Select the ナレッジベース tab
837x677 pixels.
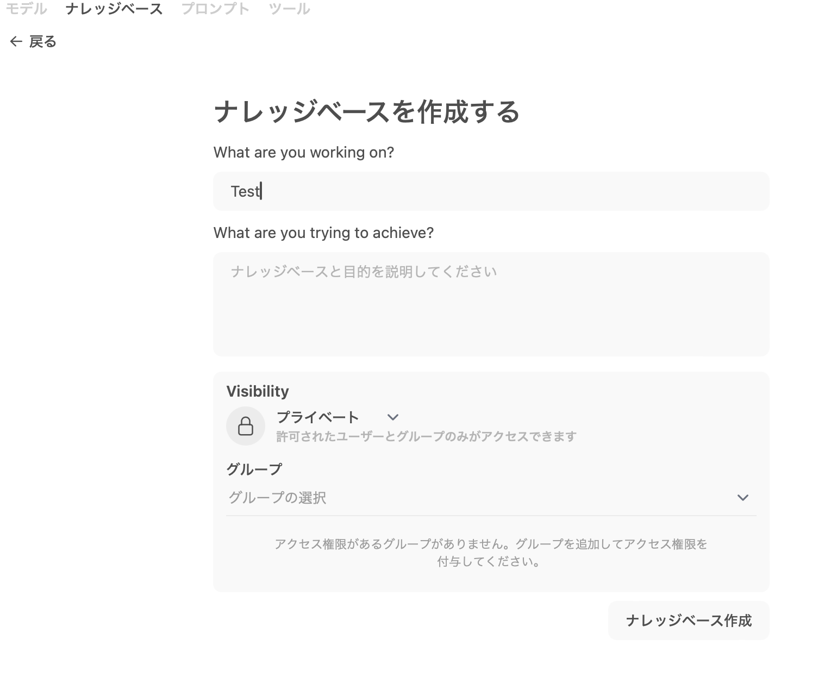[114, 9]
